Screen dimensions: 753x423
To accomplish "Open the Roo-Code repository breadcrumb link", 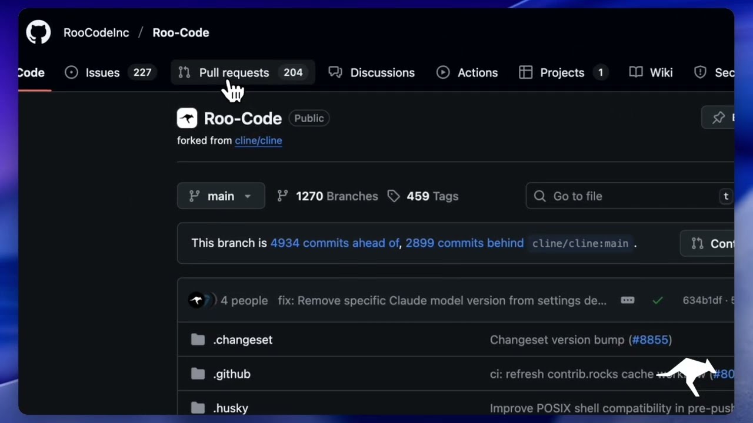I will (181, 33).
